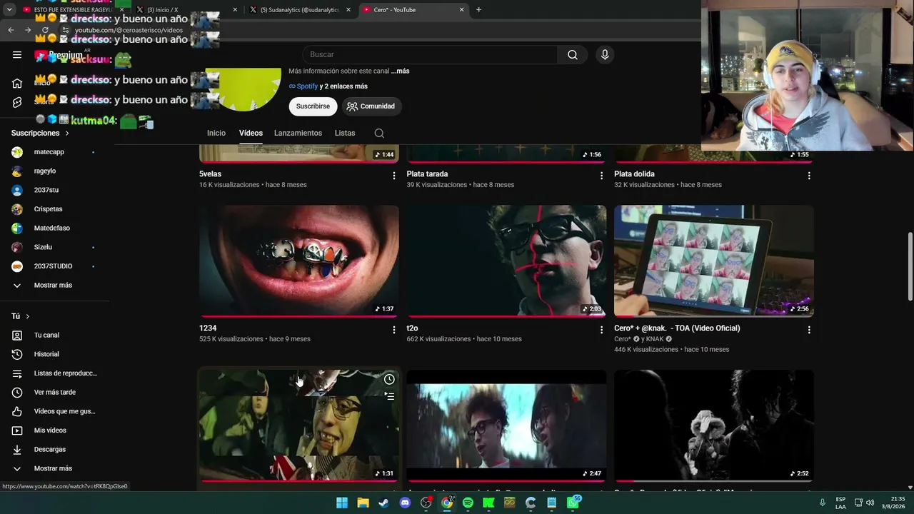Open the Tú section chevron

28,316
